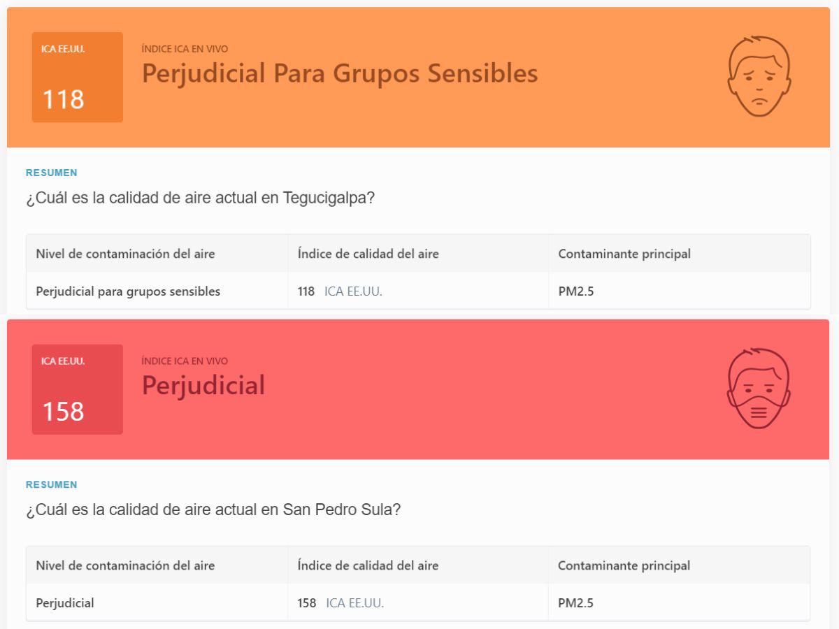The width and height of the screenshot is (839, 629).
Task: Select the RESUMEN tab for San Pedro Sula
Action: click(x=51, y=484)
